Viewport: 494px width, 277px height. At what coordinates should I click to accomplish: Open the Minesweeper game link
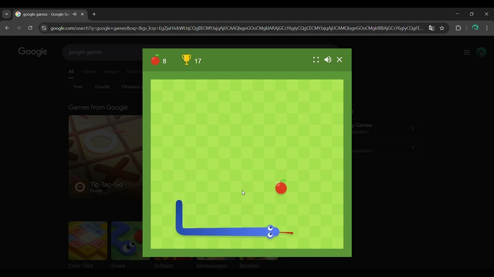[212, 266]
